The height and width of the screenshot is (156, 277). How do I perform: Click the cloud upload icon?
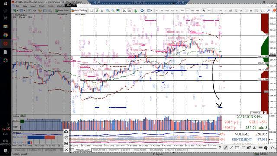click(x=66, y=132)
